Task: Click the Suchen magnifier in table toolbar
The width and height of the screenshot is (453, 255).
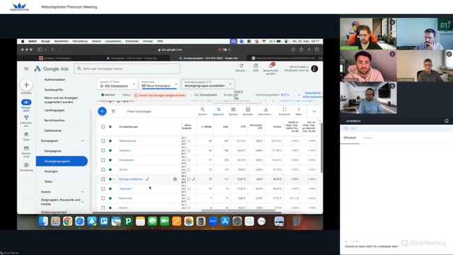Action: pyautogui.click(x=203, y=109)
